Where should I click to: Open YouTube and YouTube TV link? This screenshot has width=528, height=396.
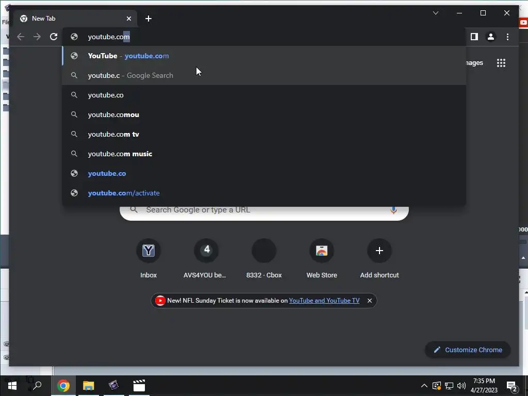coord(324,301)
